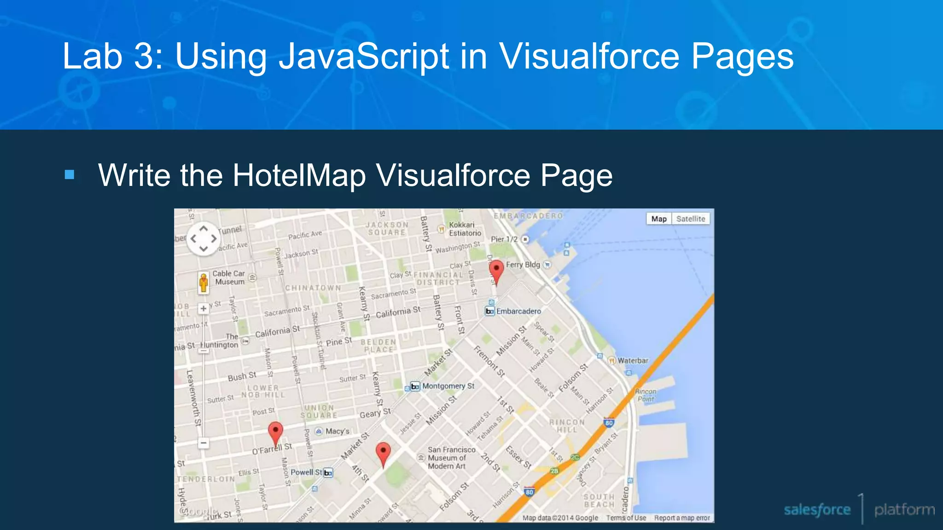Click the Macy's label
The width and height of the screenshot is (943, 530).
tap(338, 432)
